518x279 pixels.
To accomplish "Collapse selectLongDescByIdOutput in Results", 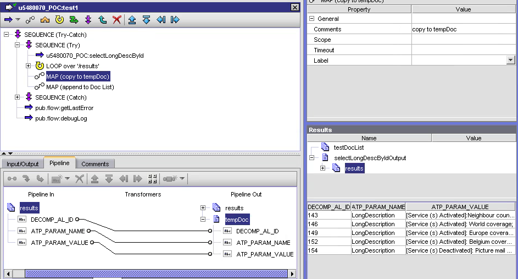I will coord(311,158).
